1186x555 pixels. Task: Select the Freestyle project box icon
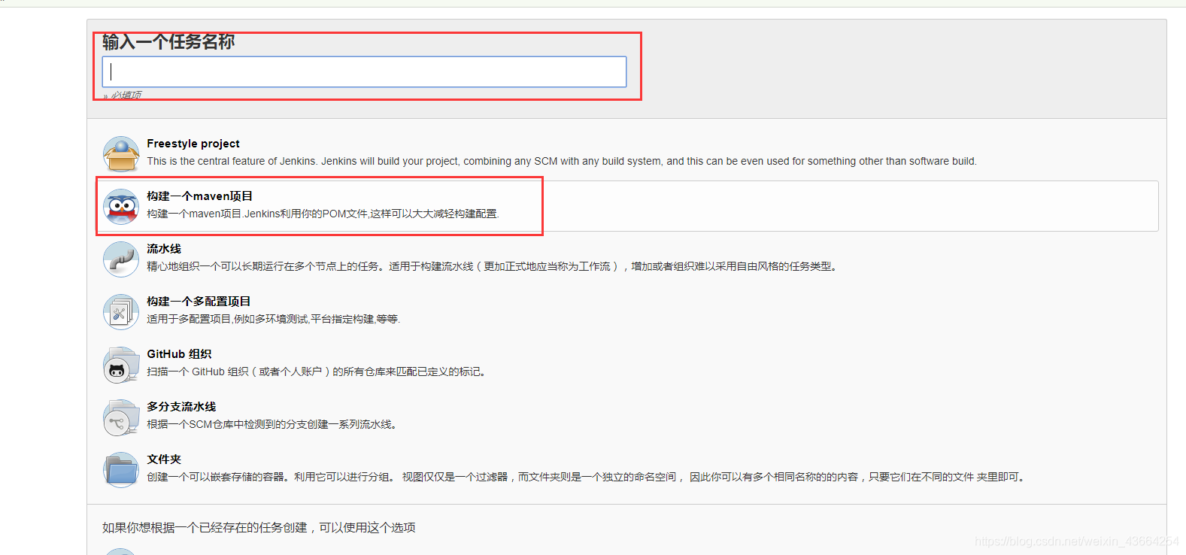[121, 154]
